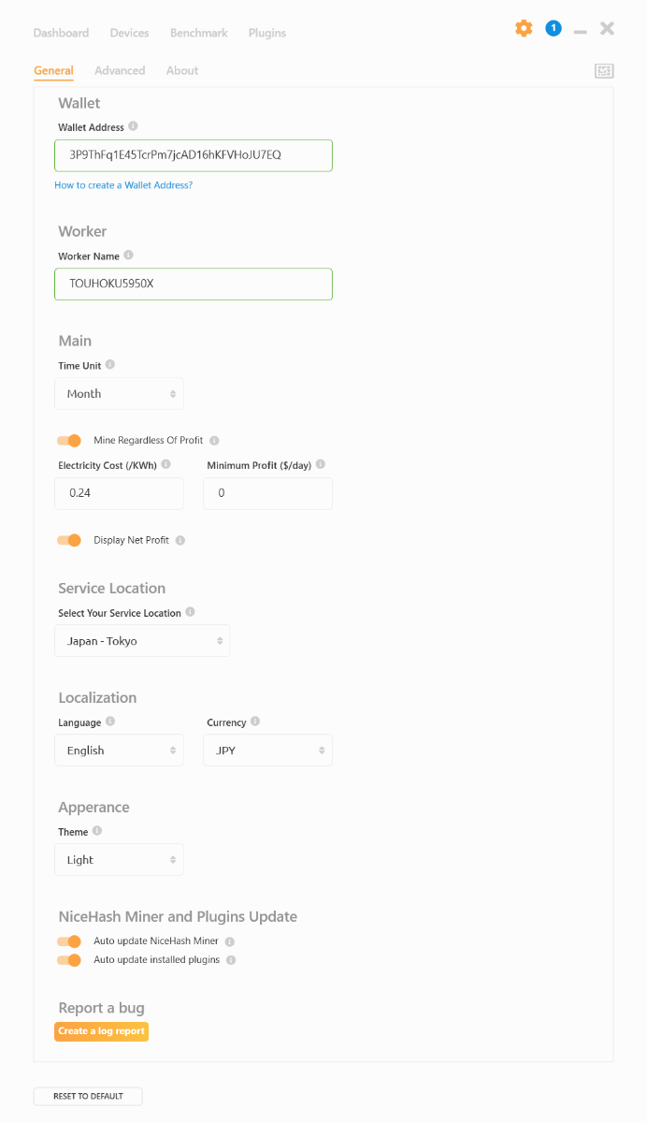The width and height of the screenshot is (647, 1123).
Task: Change service location from Japan - Tokyo
Action: [x=142, y=640]
